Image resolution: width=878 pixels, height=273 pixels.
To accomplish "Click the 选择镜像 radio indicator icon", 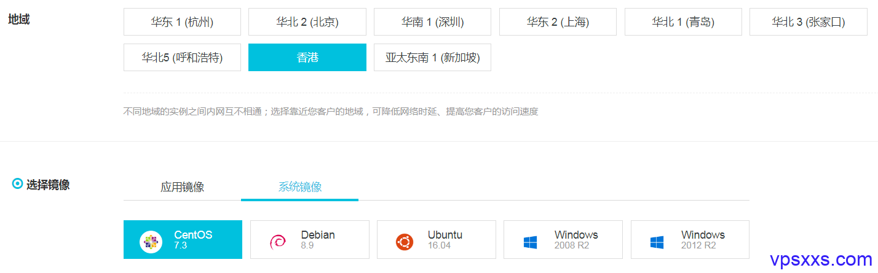I will click(17, 183).
